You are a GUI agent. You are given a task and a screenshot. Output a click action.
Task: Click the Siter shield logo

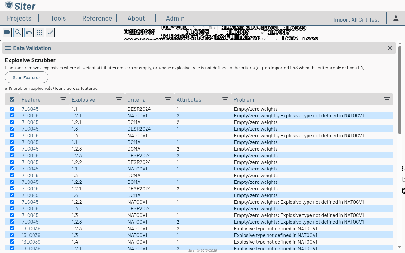(x=9, y=5)
